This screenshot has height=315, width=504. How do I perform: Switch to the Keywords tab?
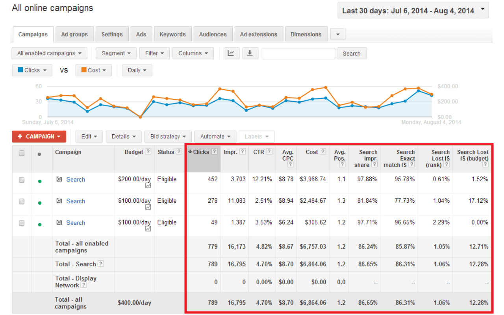point(172,34)
